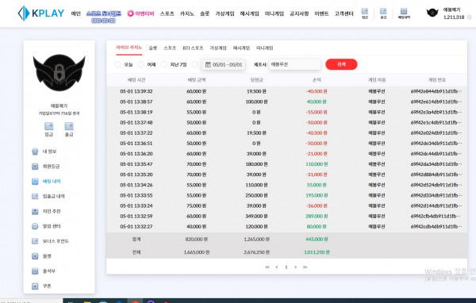Switch to 해시게임 history tab
This screenshot has width=476, height=303.
tap(241, 48)
